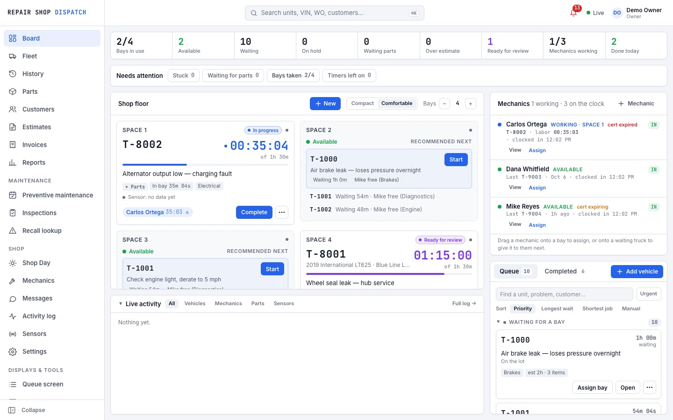Viewport: 673px width, 420px height.
Task: Click the Add vehicle button
Action: [x=637, y=272]
